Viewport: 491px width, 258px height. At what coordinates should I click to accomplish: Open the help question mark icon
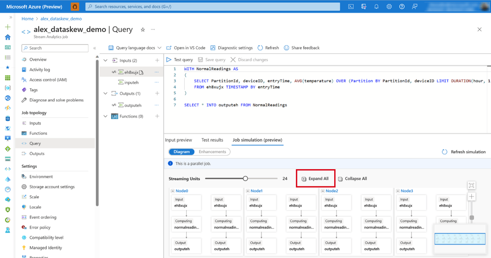click(x=402, y=6)
